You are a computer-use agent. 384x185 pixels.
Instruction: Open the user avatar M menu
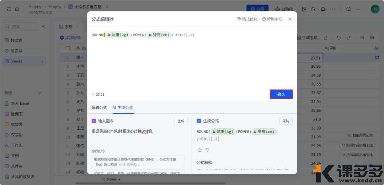375,9
